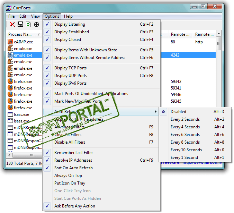Toggle Sort On Auto Refresh
234x213 pixels.
[101, 168]
